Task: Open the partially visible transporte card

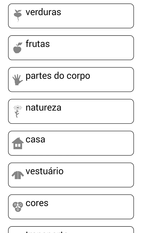Action: 71,230
